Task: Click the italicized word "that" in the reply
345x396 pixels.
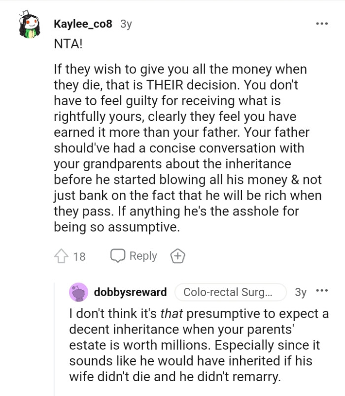Action: [173, 314]
